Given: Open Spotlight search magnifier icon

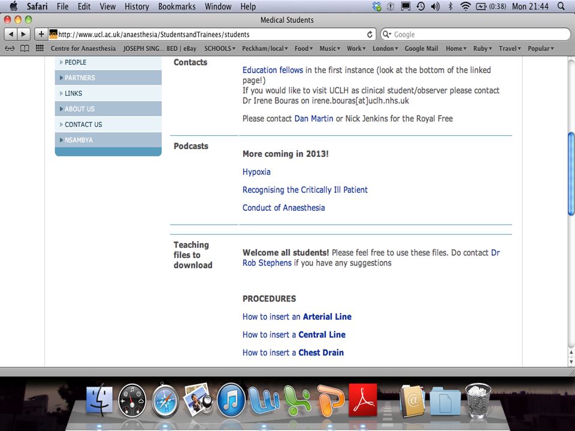Looking at the screenshot, I should 561,6.
